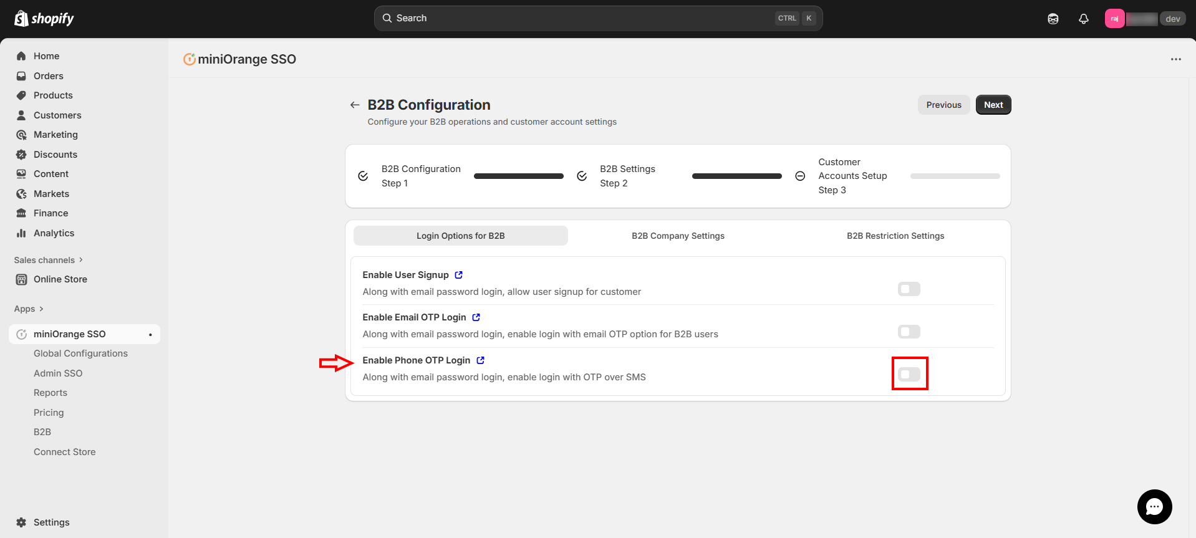Click the Step 2 completed check icon
Screen dimensions: 1196x538
tap(582, 176)
